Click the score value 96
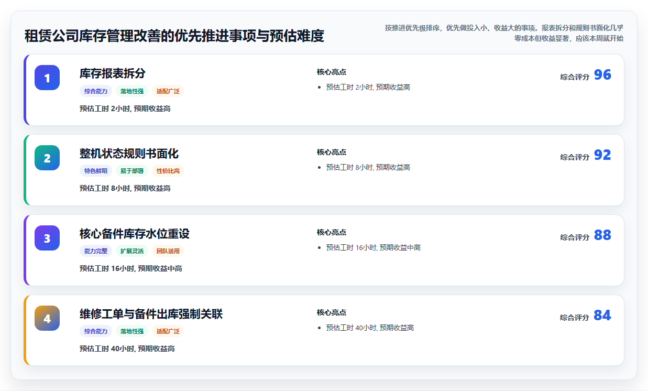This screenshot has width=648, height=391. tap(602, 75)
